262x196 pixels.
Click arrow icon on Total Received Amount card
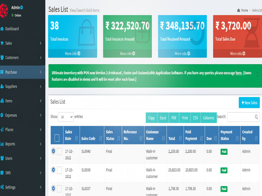point(189,54)
